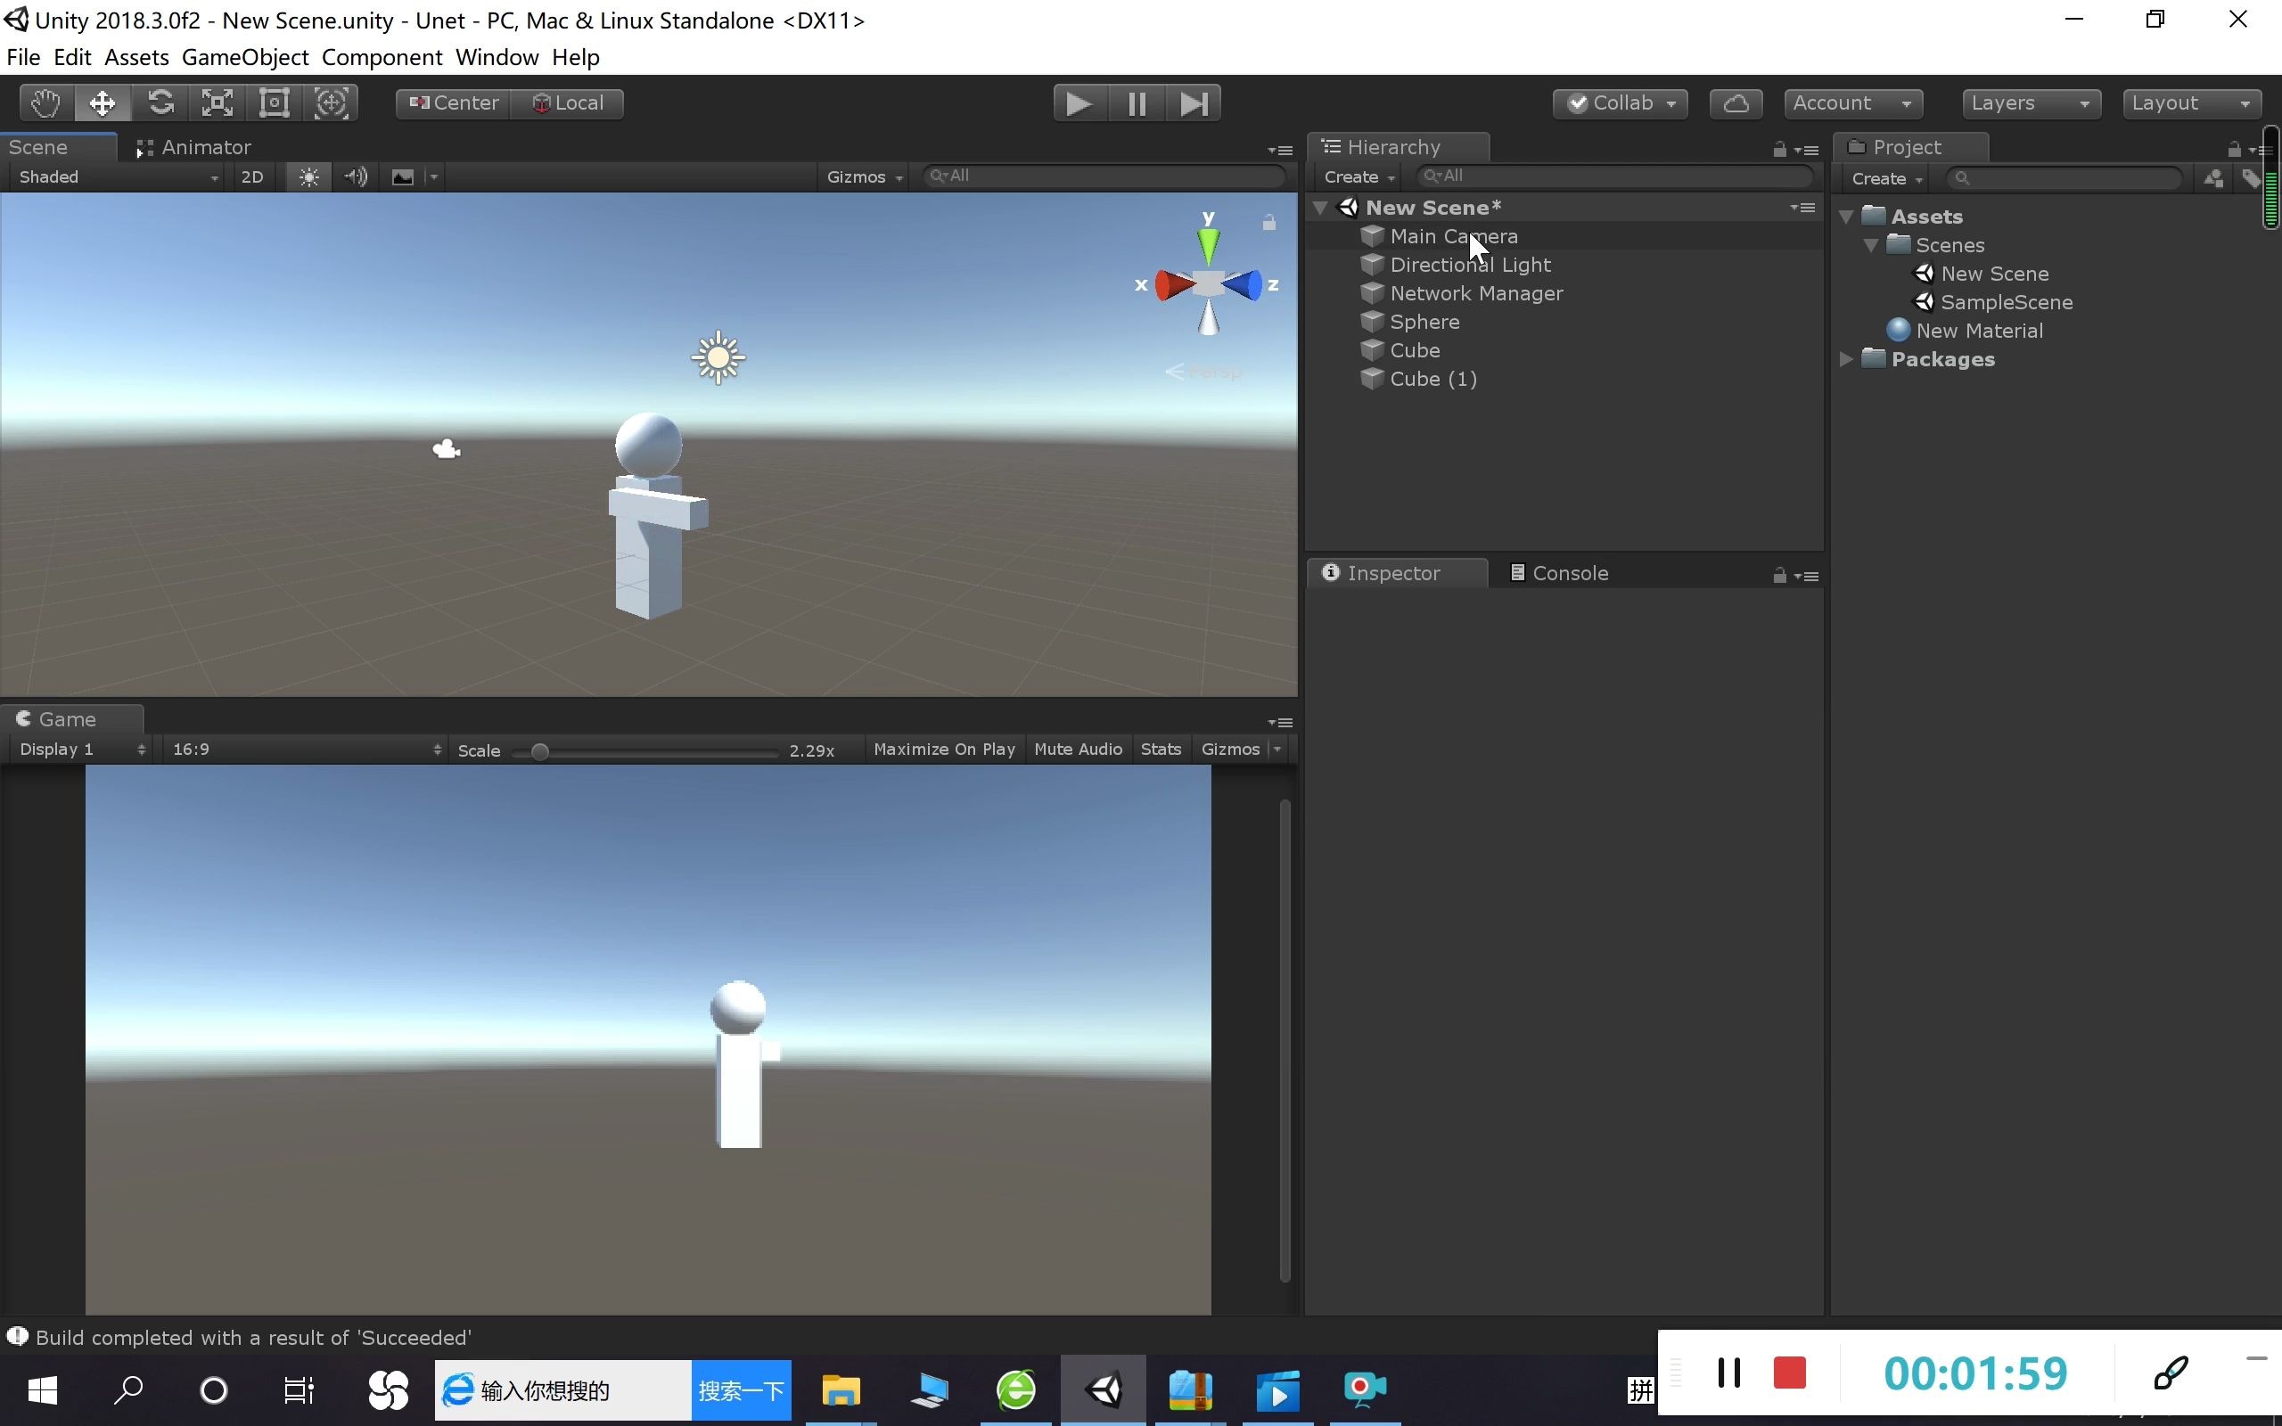
Task: Select the Rotate tool icon
Action: point(160,102)
